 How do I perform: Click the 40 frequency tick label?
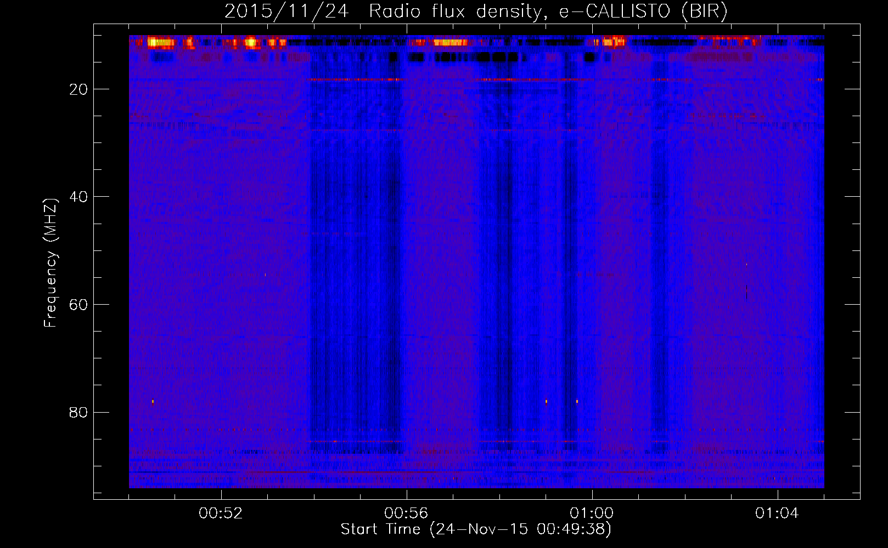coord(78,197)
